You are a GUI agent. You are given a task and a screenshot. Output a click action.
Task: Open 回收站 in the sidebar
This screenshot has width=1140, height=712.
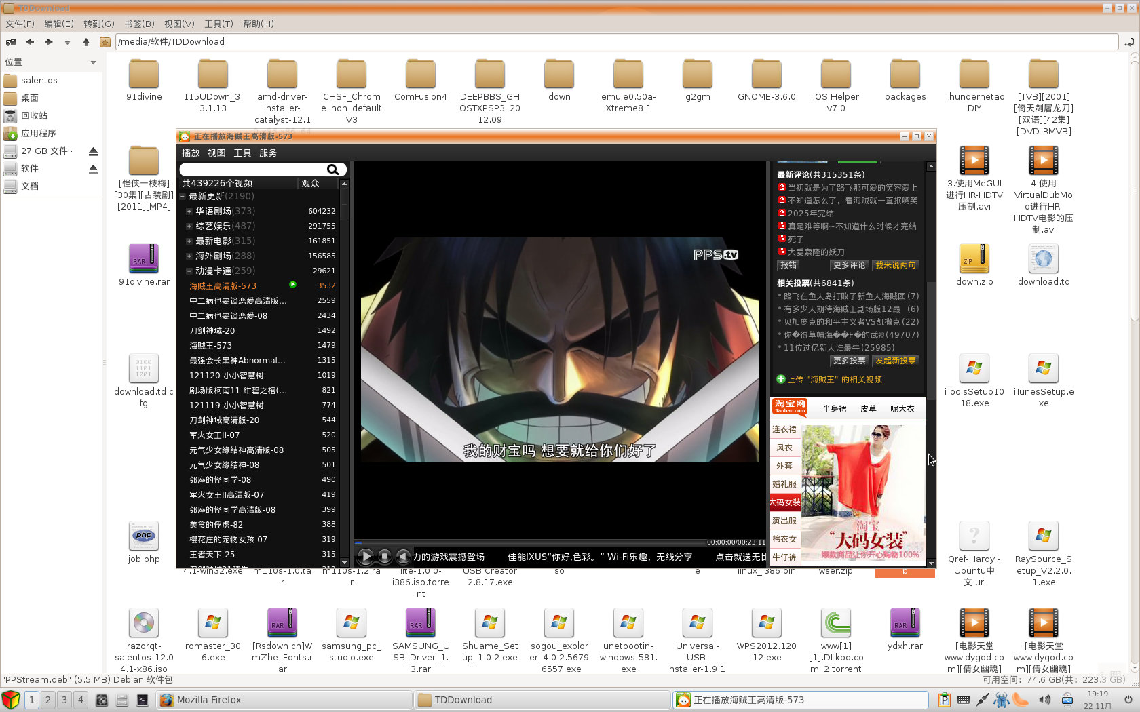[x=34, y=116]
